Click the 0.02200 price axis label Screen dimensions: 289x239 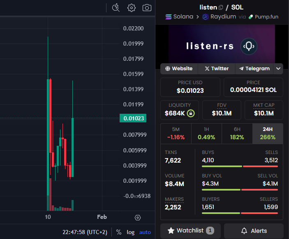(133, 28)
